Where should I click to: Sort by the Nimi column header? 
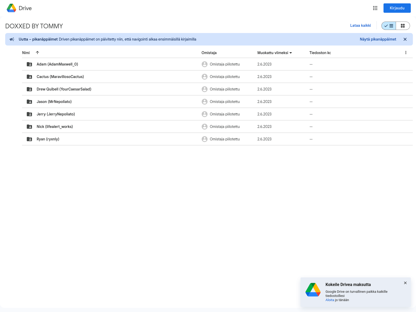pyautogui.click(x=26, y=53)
